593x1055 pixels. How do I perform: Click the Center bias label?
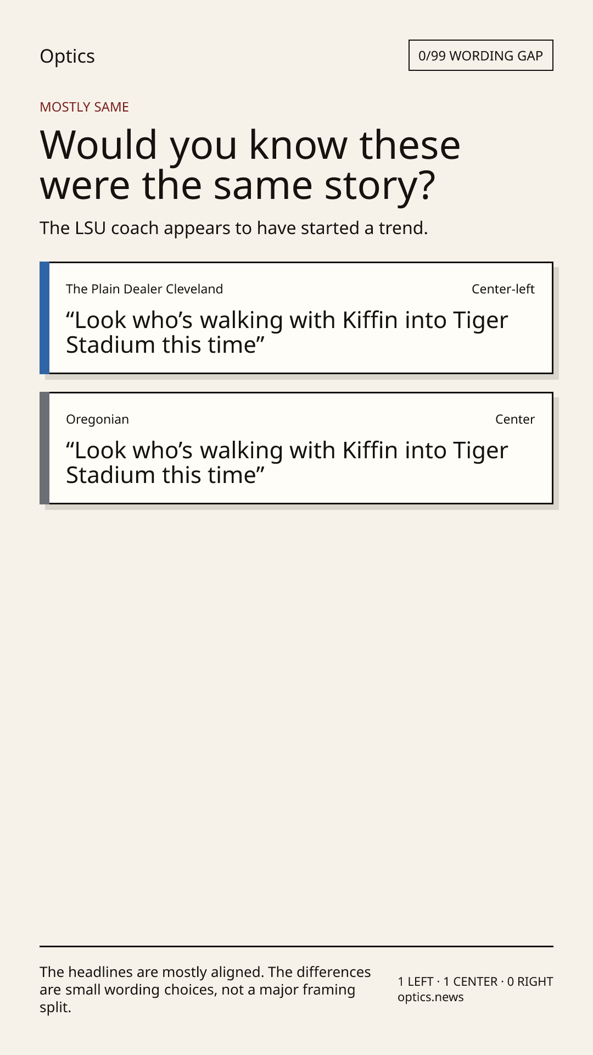[515, 419]
